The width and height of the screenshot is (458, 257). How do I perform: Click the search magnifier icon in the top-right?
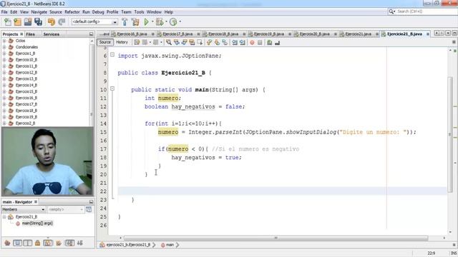click(x=391, y=11)
